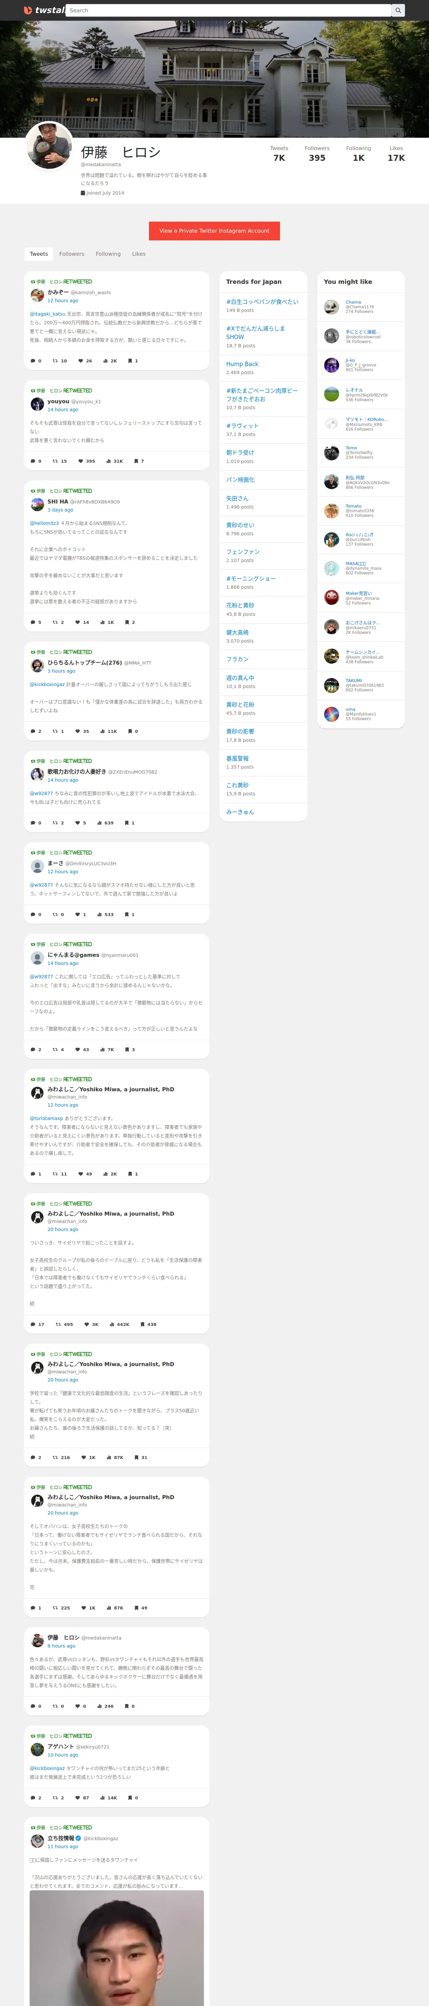429x2006 pixels.
Task: Click the magnifier search button
Action: [x=398, y=10]
